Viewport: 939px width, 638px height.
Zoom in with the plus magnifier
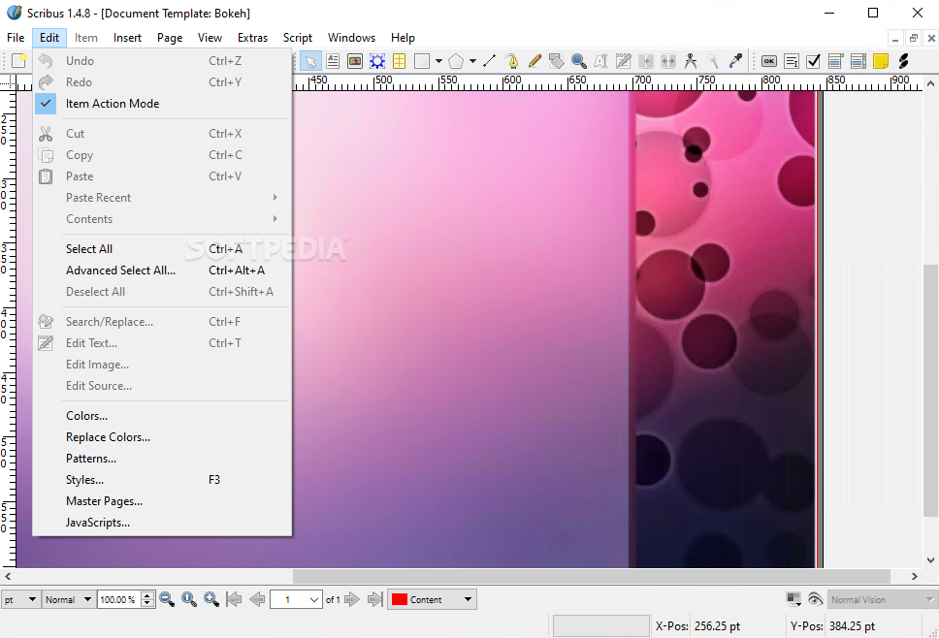coord(211,599)
